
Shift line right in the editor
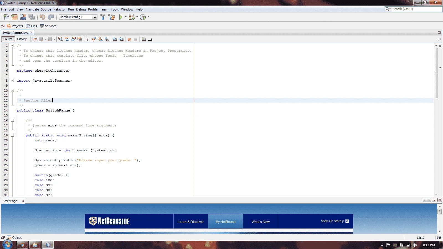coord(121,39)
